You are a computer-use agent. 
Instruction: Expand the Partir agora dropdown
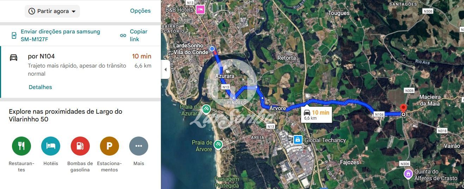pos(52,11)
